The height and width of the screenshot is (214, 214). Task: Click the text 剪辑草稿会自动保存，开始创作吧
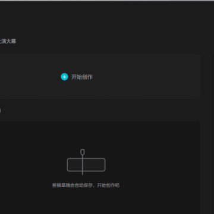pos(86,185)
